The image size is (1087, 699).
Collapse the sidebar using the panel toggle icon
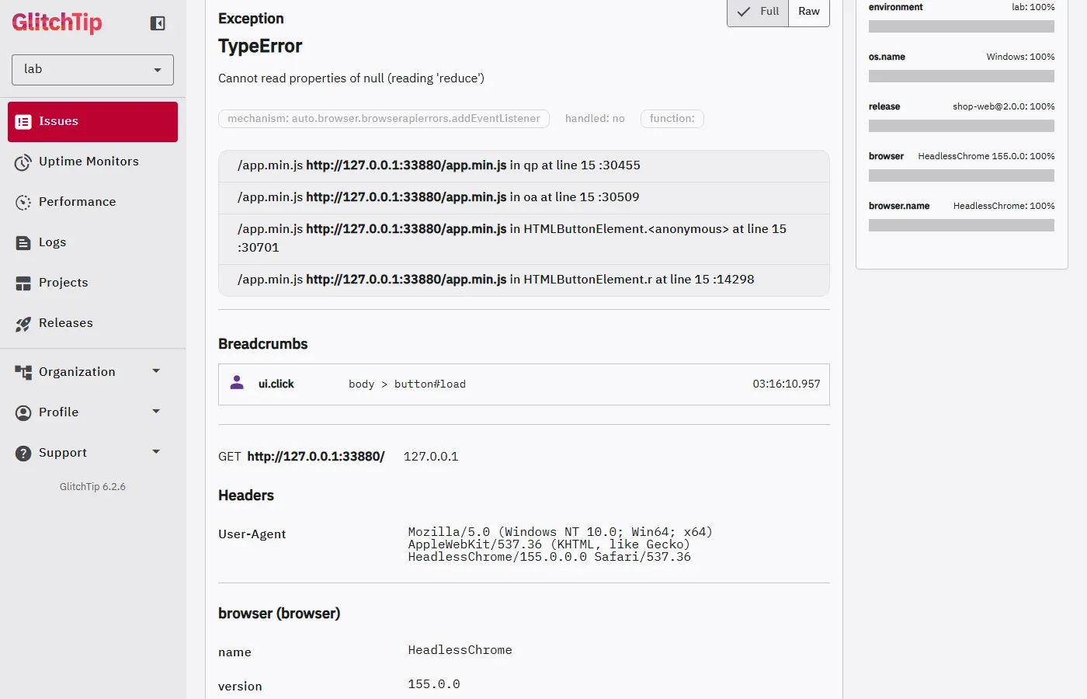point(158,23)
